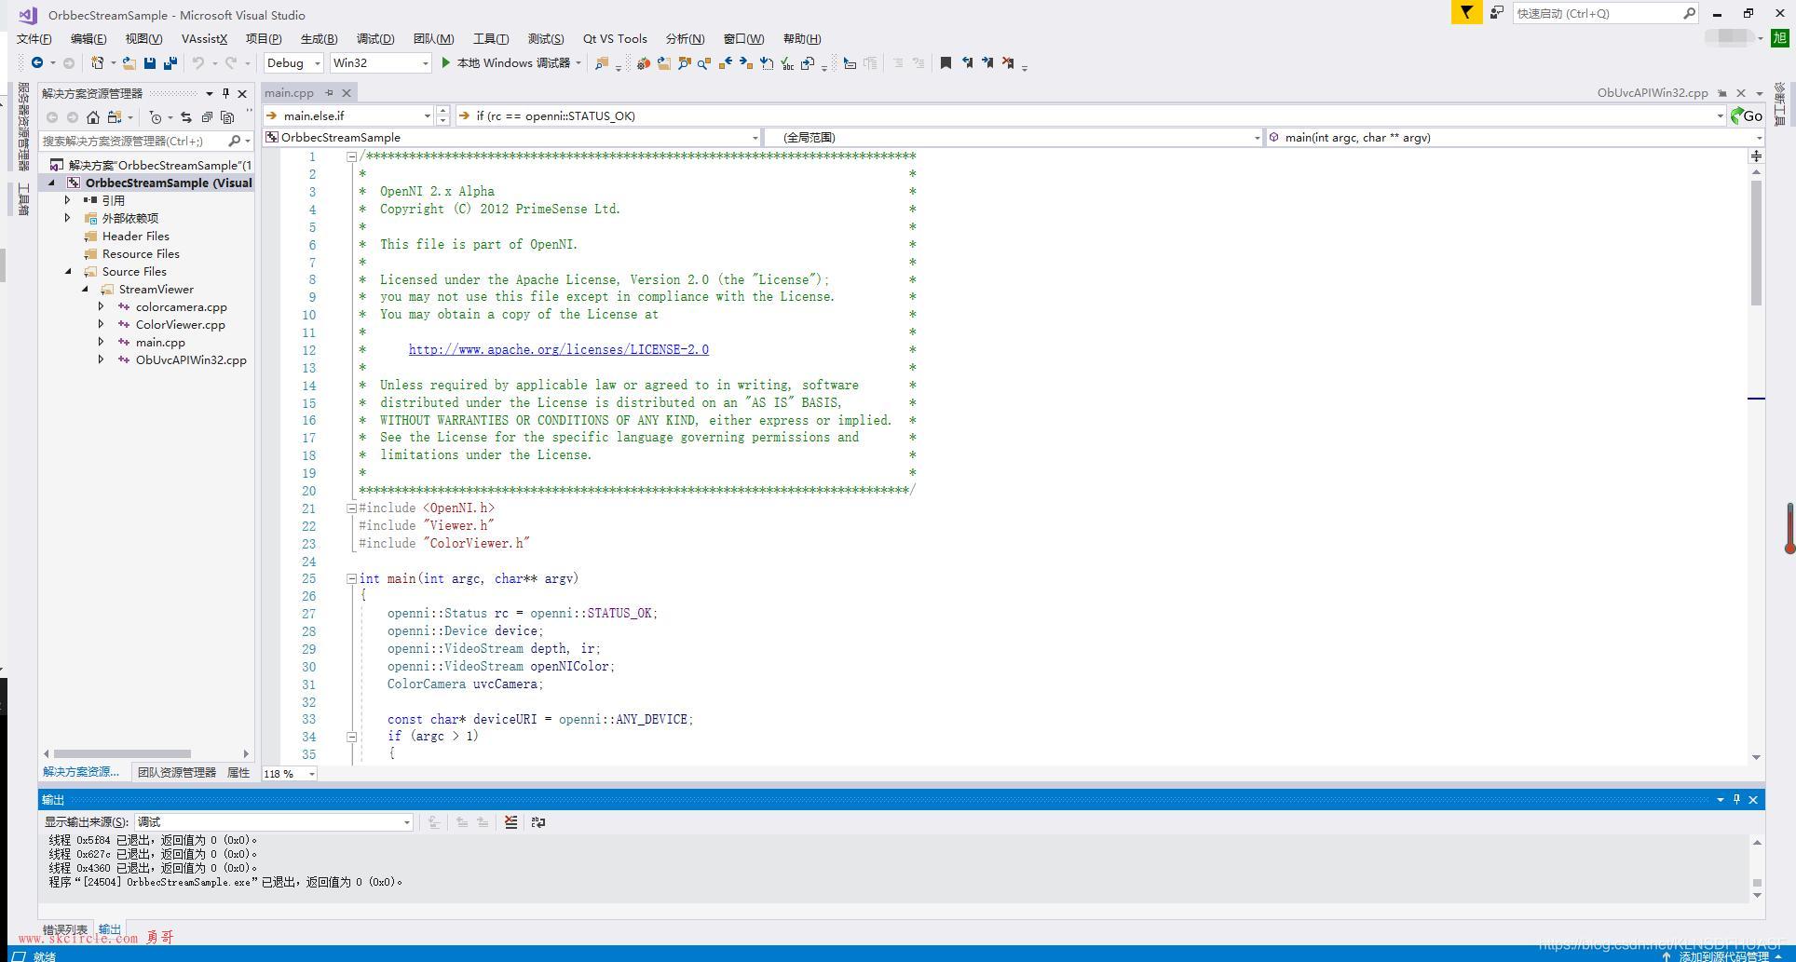Open the Debug configuration dropdown
This screenshot has height=962, width=1796.
[x=293, y=63]
